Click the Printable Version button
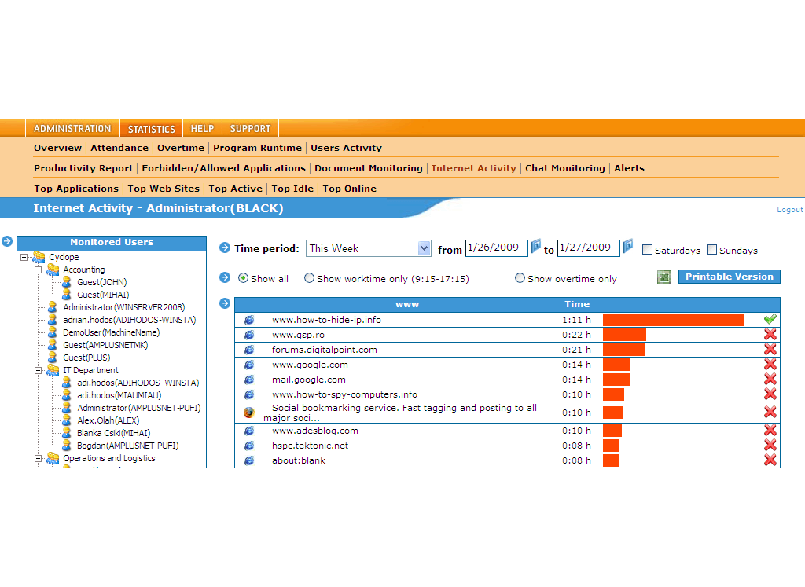 730,277
